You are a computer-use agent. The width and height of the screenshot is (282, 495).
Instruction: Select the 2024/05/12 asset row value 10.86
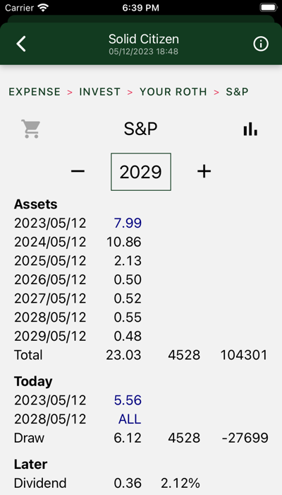tap(123, 242)
